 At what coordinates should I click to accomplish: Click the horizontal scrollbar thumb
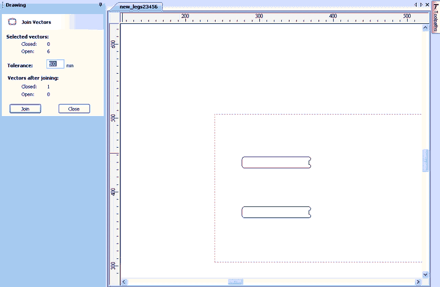pos(235,282)
